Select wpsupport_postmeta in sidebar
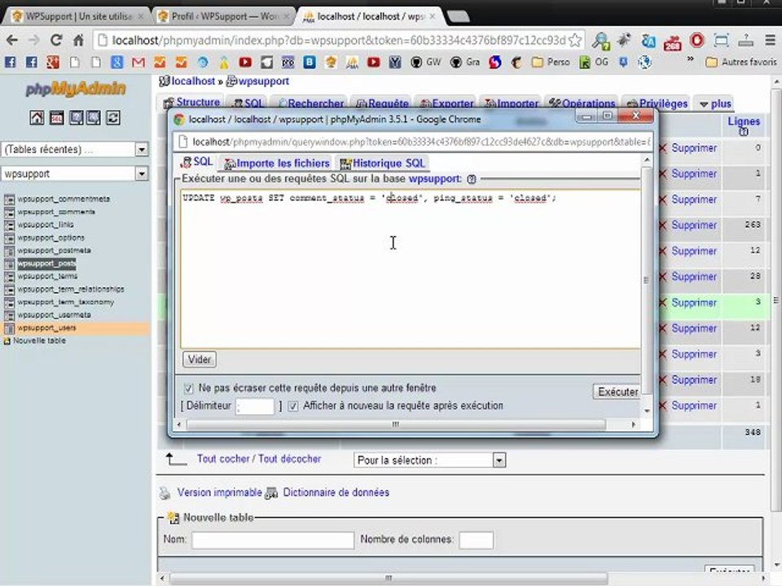Image resolution: width=782 pixels, height=586 pixels. 54,251
